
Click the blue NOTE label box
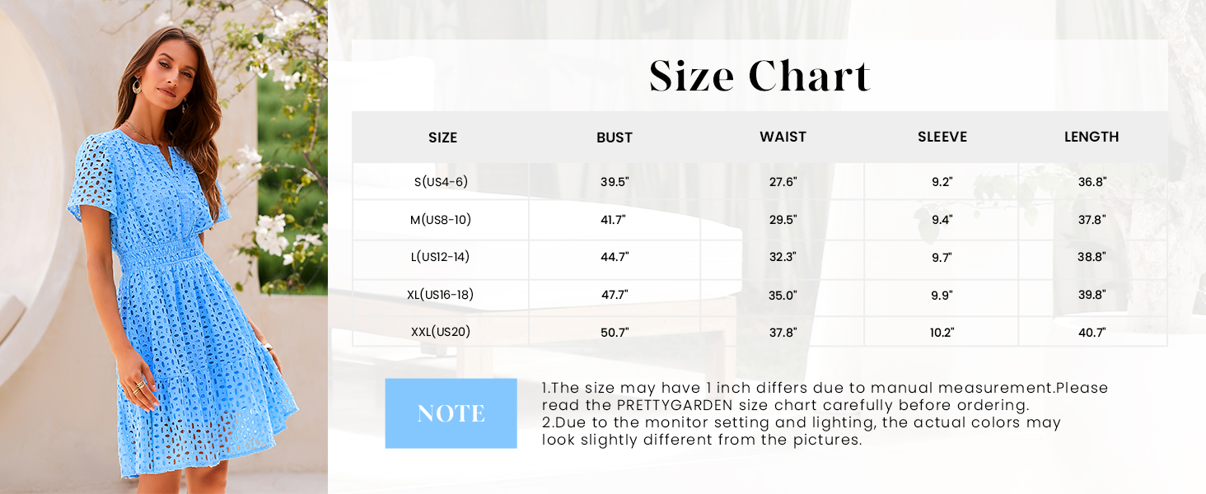(451, 413)
